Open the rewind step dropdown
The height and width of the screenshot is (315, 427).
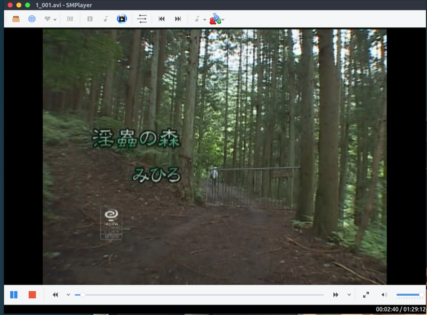pyautogui.click(x=68, y=294)
